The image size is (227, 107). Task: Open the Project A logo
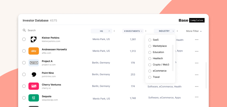click(33, 63)
